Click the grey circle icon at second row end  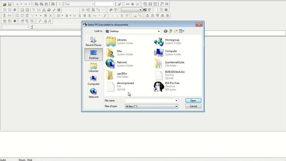(x=166, y=10)
